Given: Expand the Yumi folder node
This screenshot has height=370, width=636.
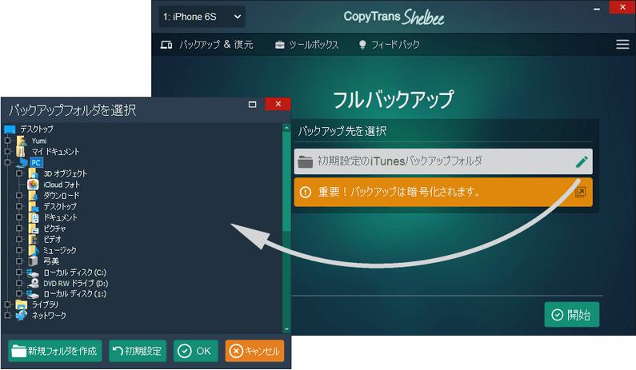Looking at the screenshot, I should [x=7, y=141].
